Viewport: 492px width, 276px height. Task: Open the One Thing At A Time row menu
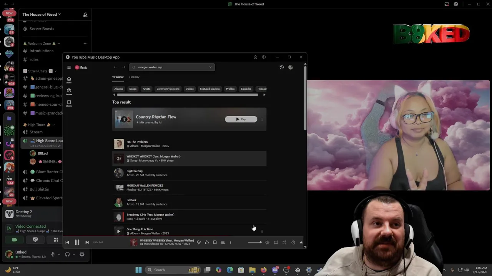pyautogui.click(x=262, y=231)
